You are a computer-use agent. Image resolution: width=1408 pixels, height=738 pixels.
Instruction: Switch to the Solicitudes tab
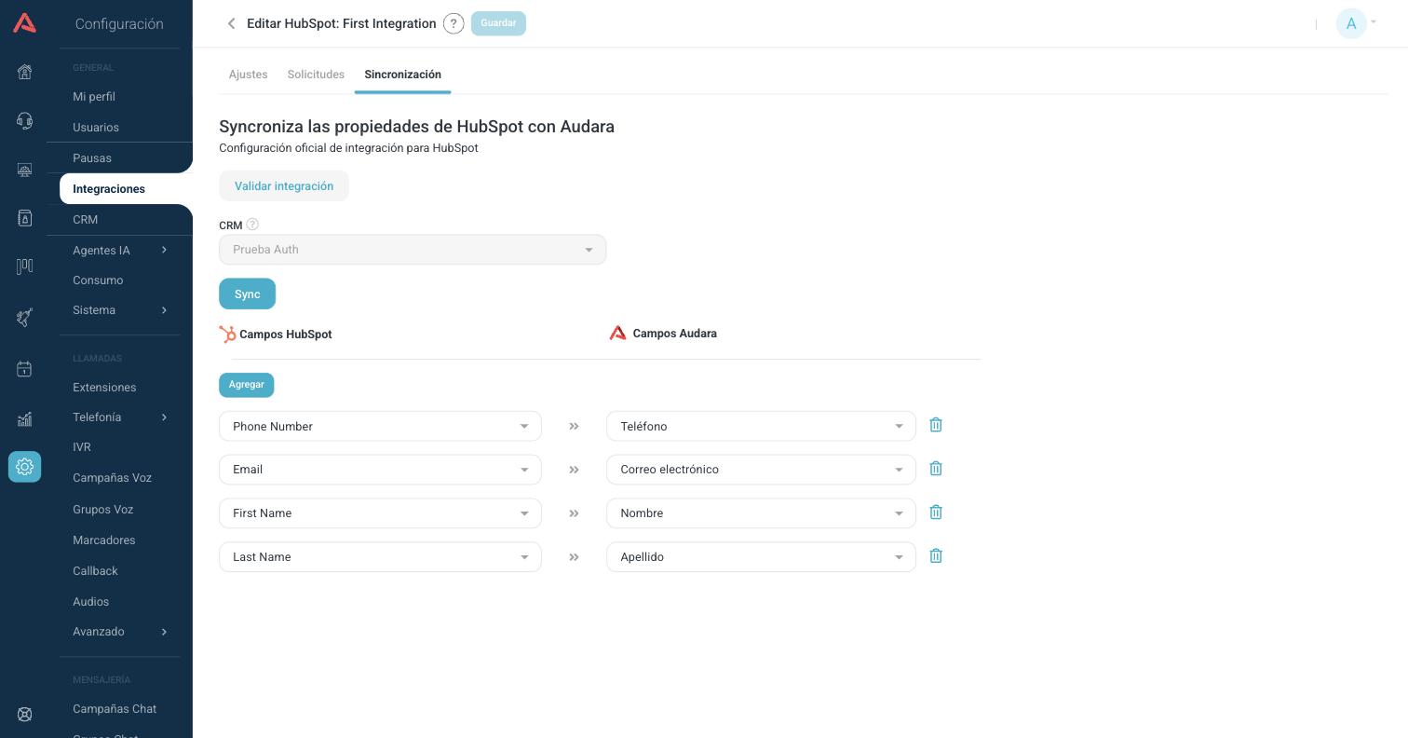point(316,75)
